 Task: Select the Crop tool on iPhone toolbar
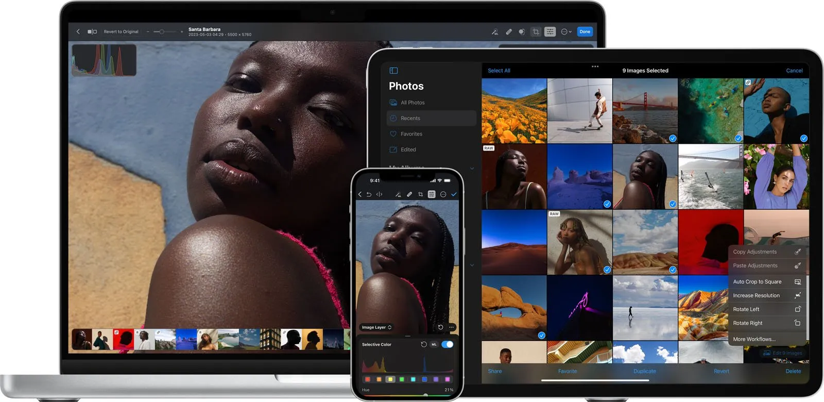[x=421, y=194]
